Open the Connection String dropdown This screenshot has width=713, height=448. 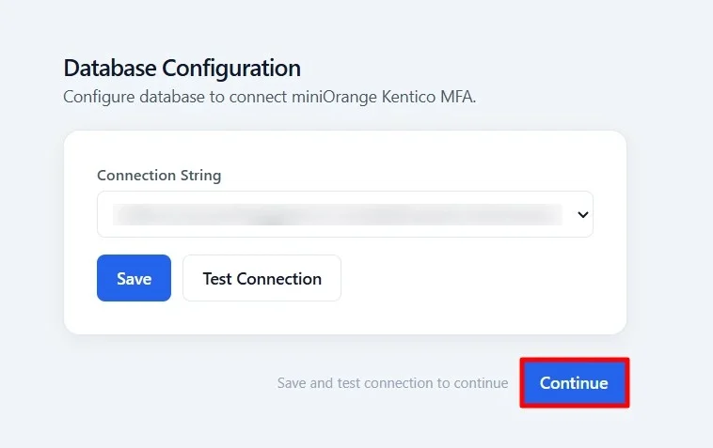[344, 214]
